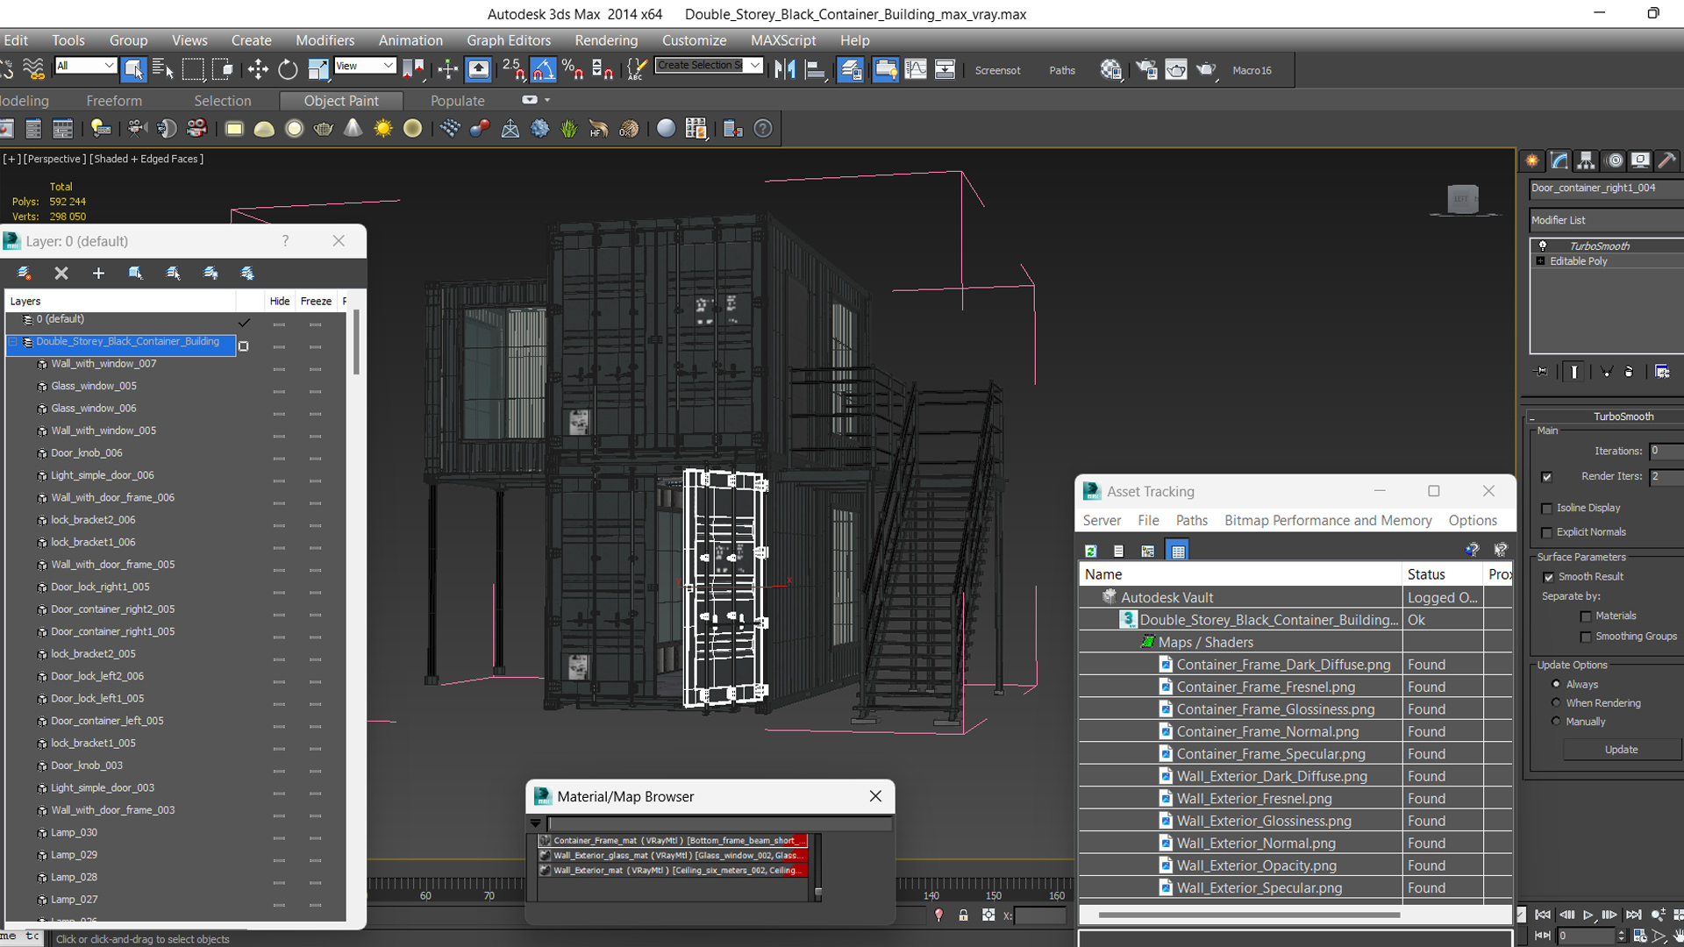Collapse Double_Storey_Black_Container_Building layer
Screen dimensions: 1684x947
(x=13, y=342)
